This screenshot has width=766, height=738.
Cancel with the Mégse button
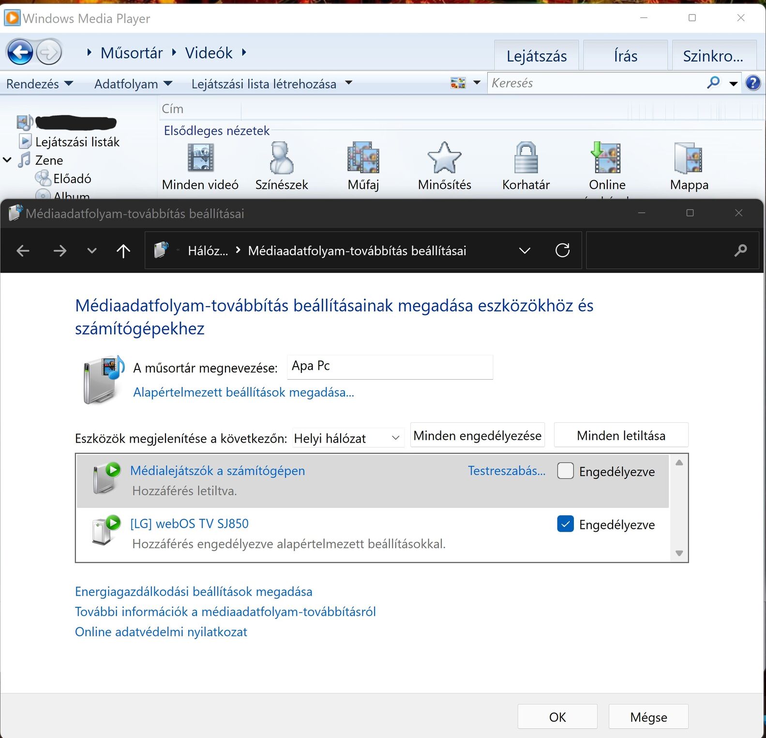(x=648, y=717)
